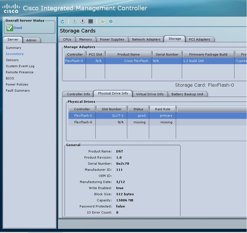Click the Write Enabled value true
The image size is (247, 233).
click(120, 188)
